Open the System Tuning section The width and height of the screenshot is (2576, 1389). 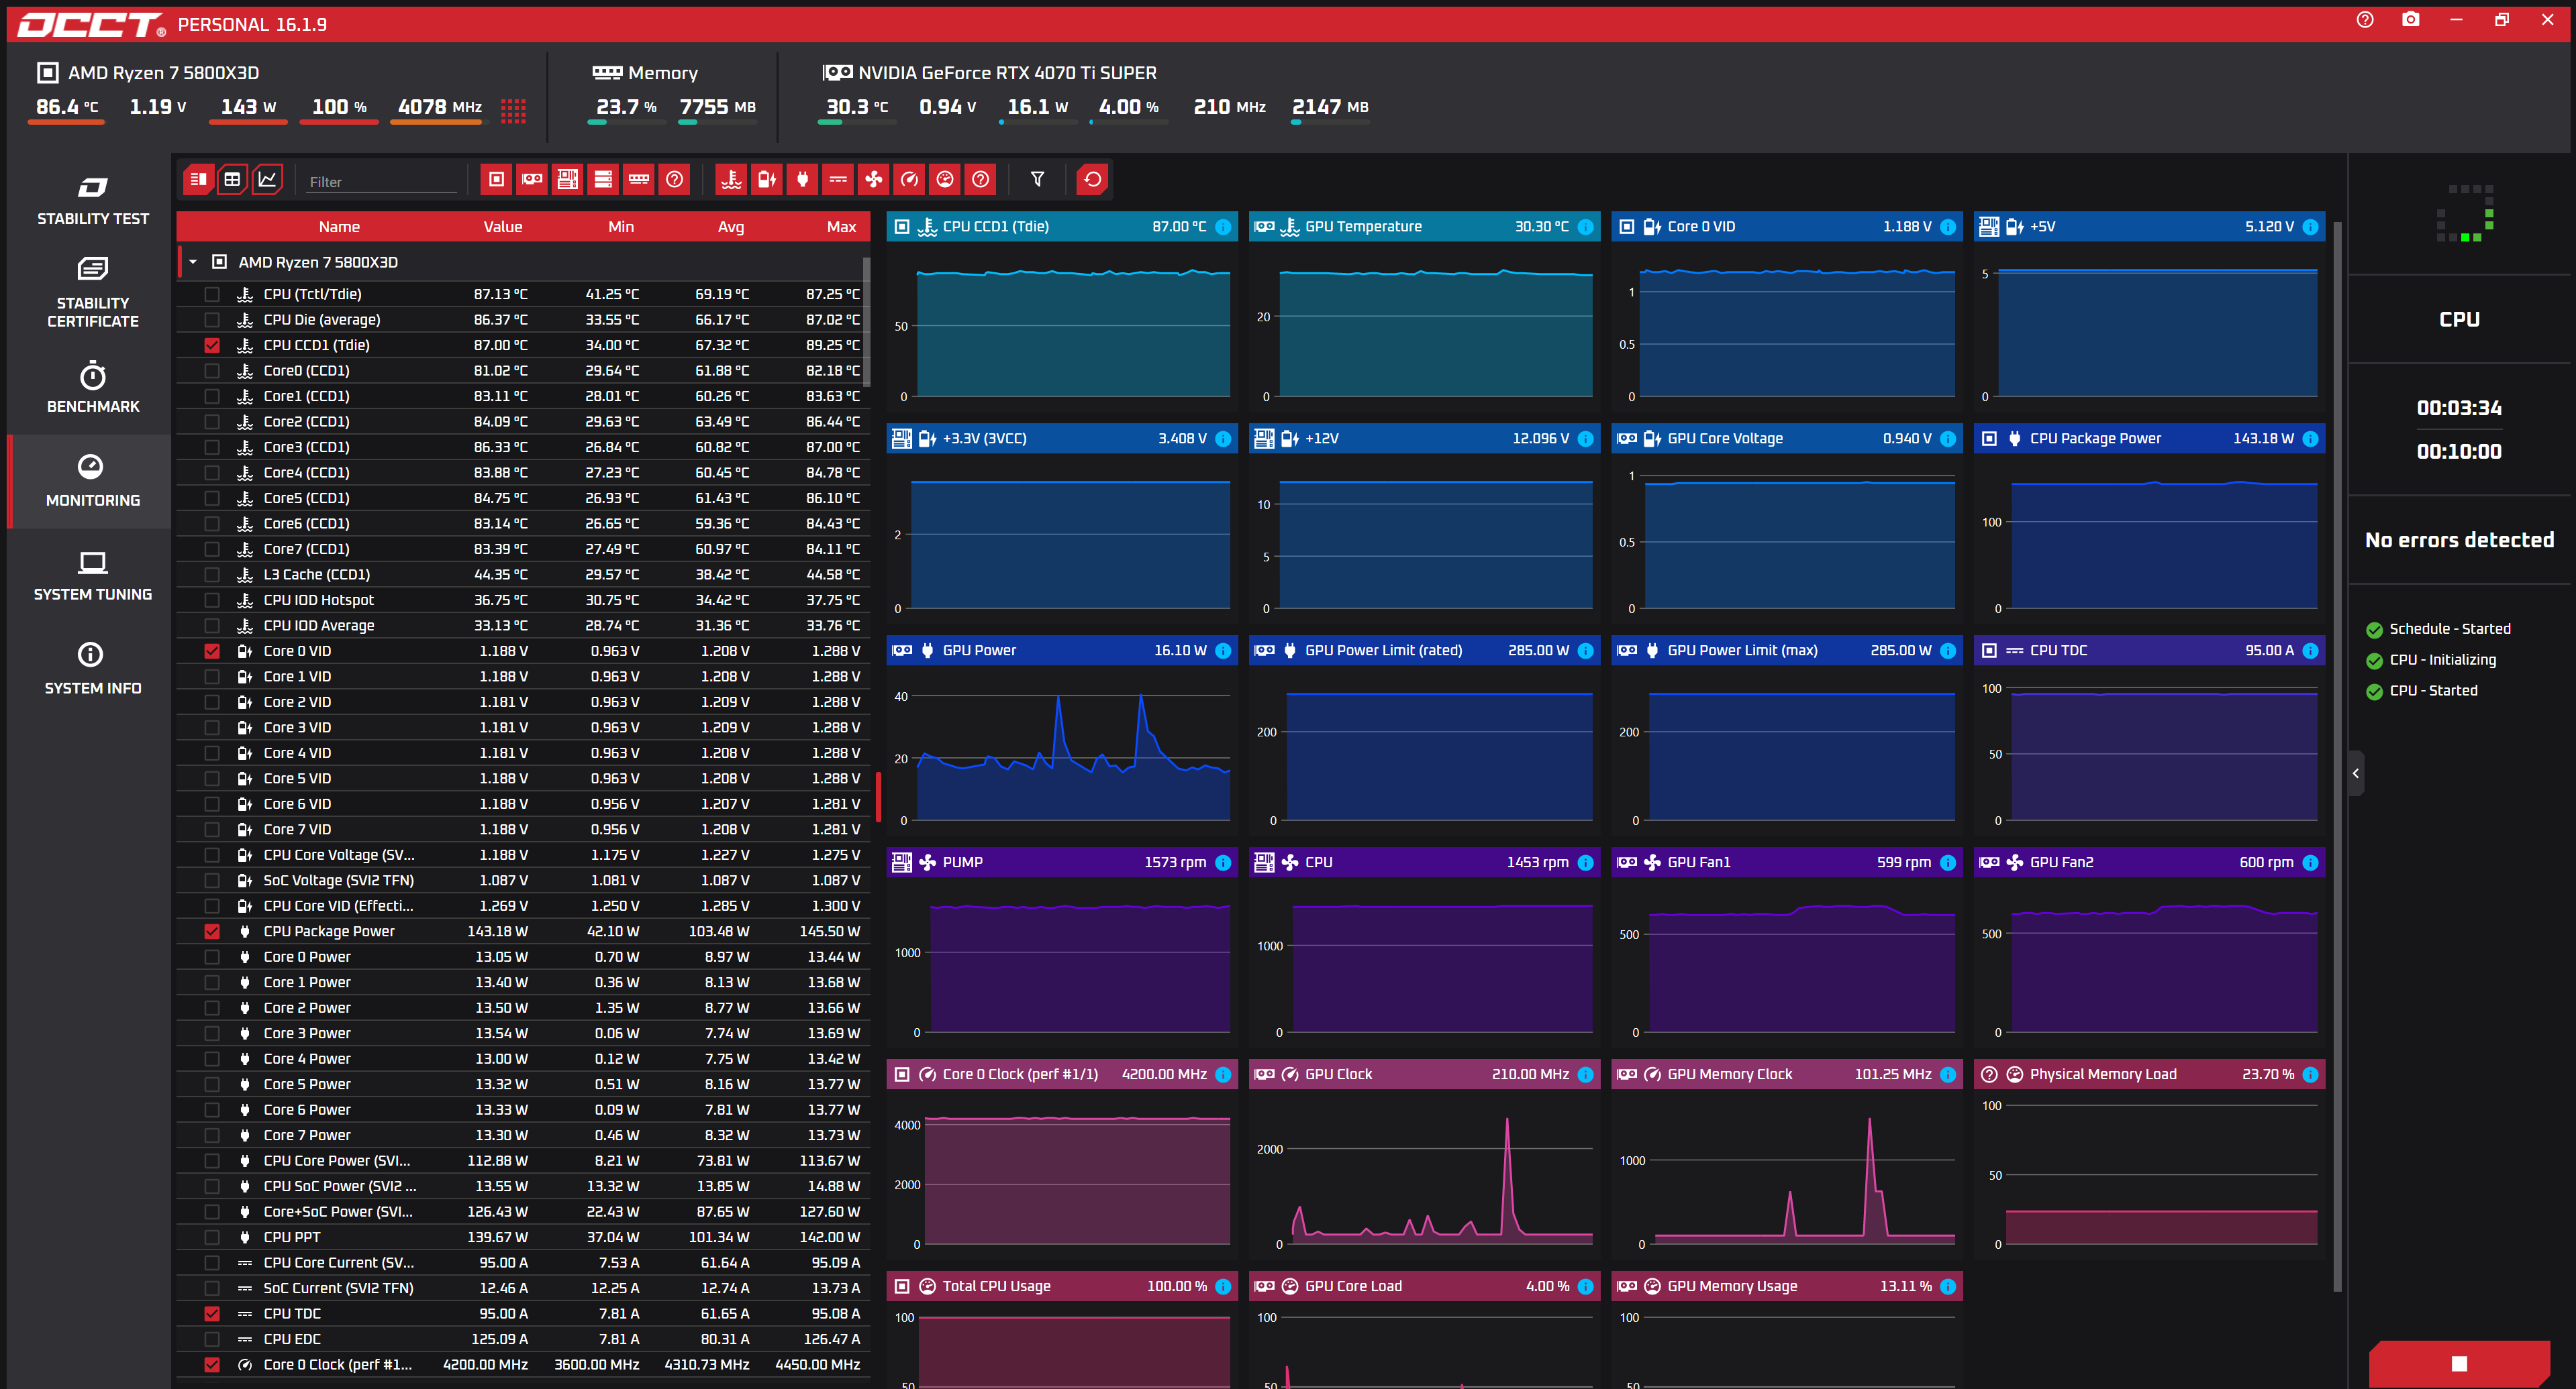pyautogui.click(x=93, y=575)
